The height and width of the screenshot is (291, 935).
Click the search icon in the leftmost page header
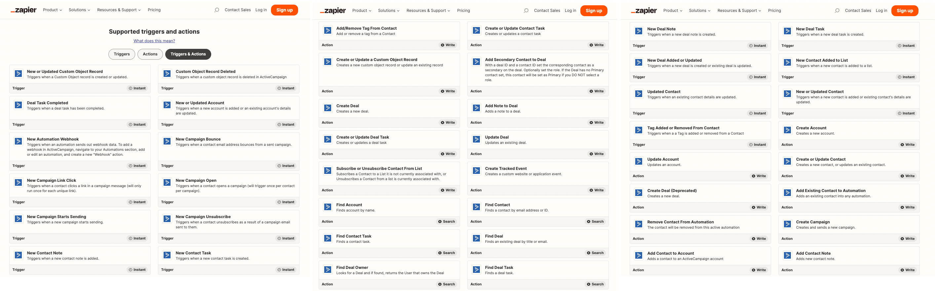click(x=217, y=10)
